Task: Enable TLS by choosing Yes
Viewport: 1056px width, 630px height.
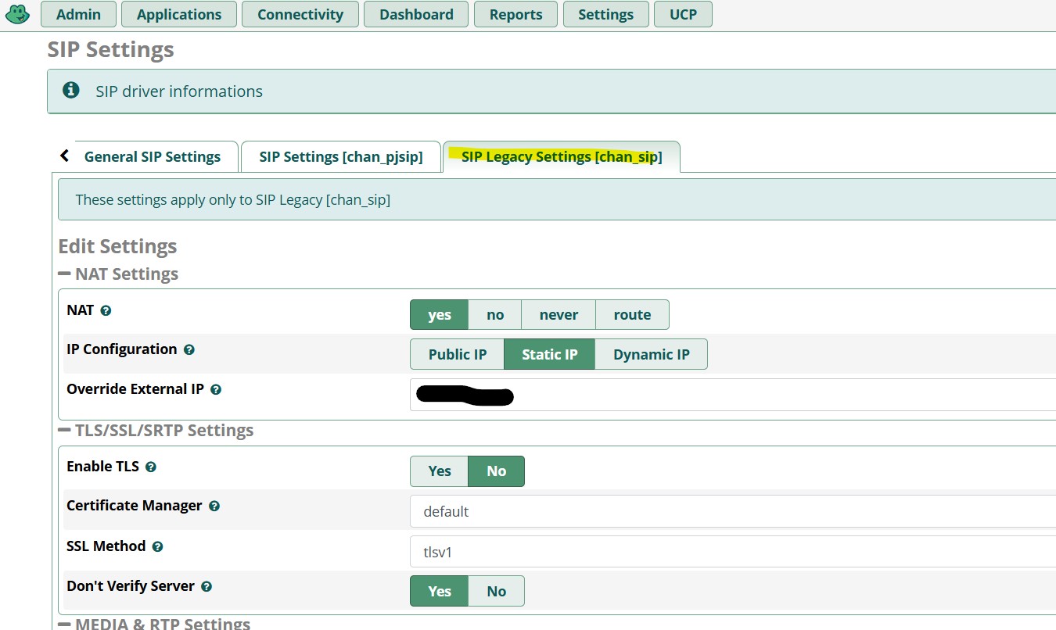Action: pos(439,471)
